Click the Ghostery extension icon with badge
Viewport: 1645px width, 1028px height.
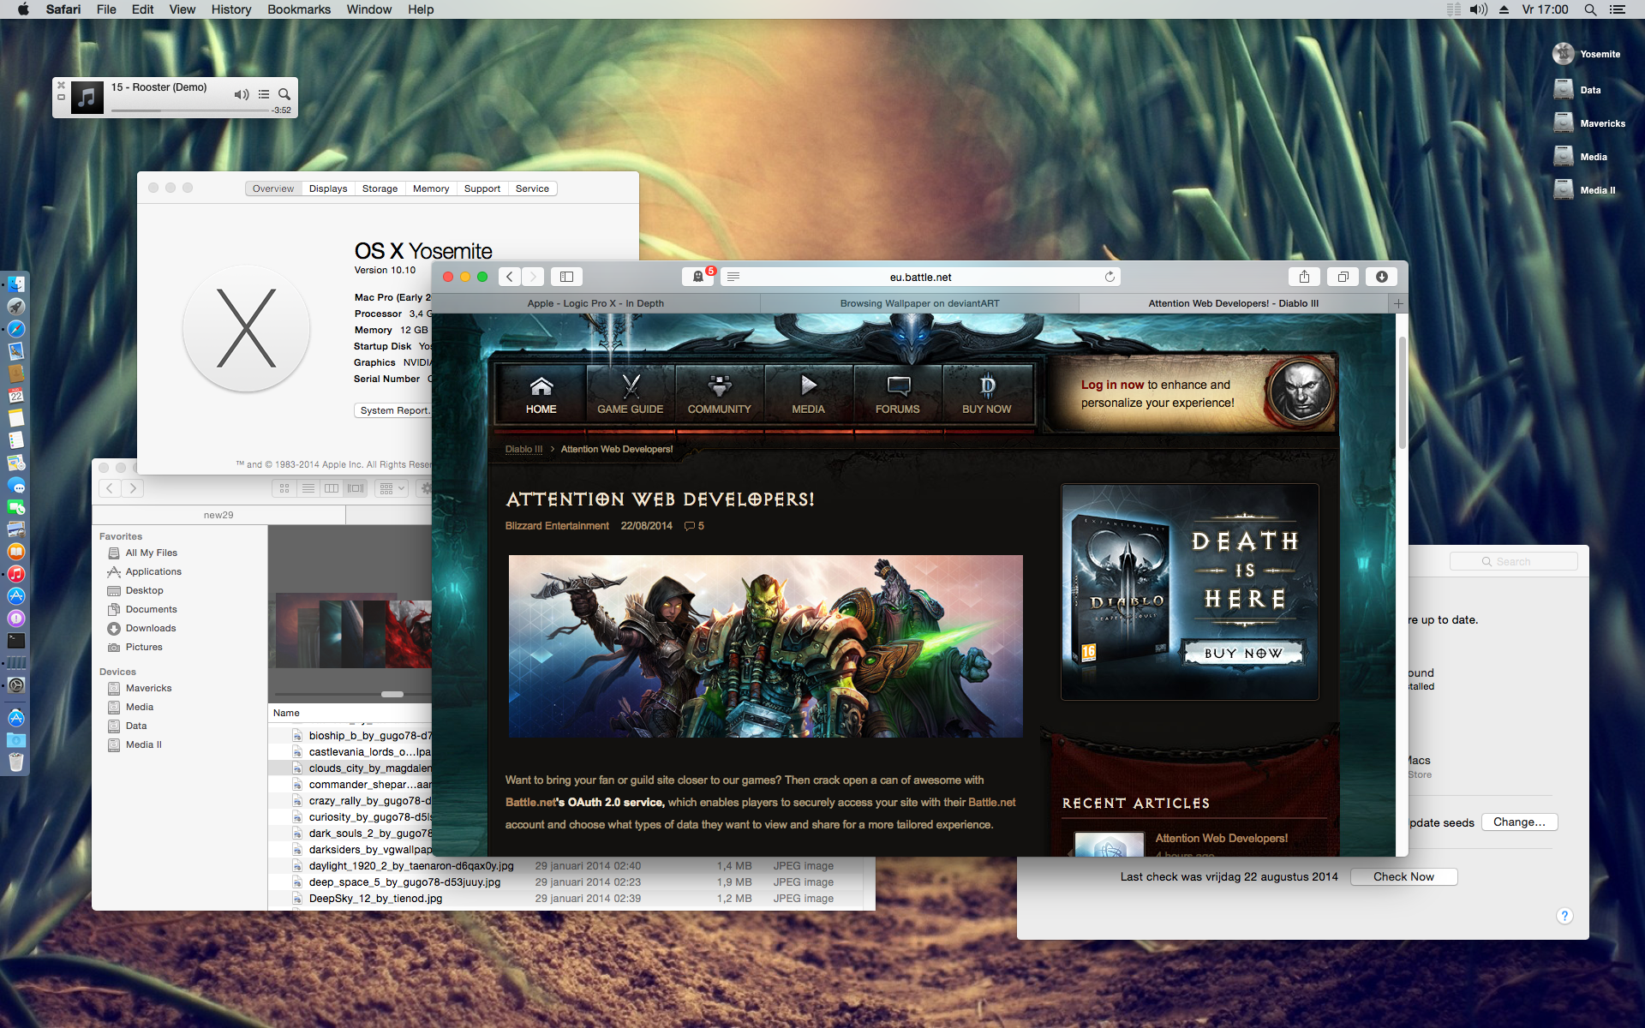[x=699, y=277]
